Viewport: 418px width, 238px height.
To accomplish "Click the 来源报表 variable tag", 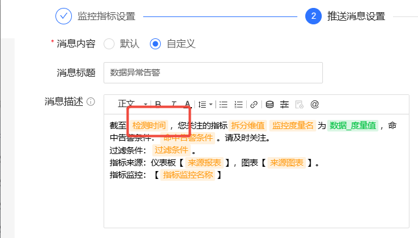I will (205, 163).
